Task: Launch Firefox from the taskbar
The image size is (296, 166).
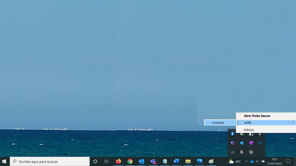Action: point(118,162)
